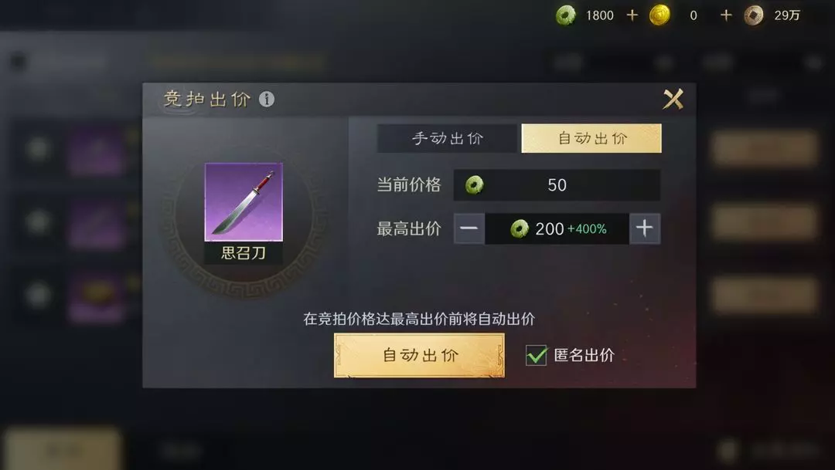Decrease the 最高出价 with minus button

[469, 228]
